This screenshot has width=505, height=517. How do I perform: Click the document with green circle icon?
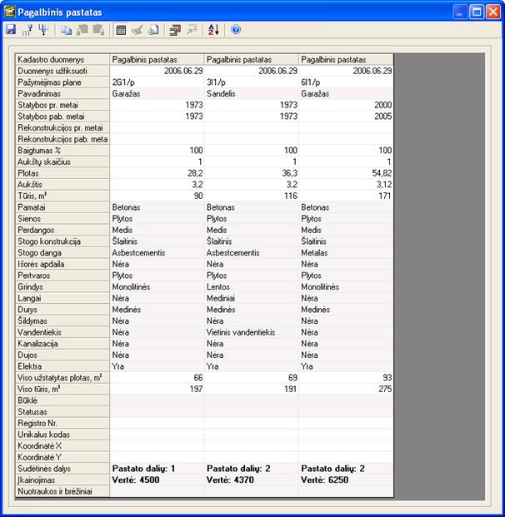(x=153, y=30)
